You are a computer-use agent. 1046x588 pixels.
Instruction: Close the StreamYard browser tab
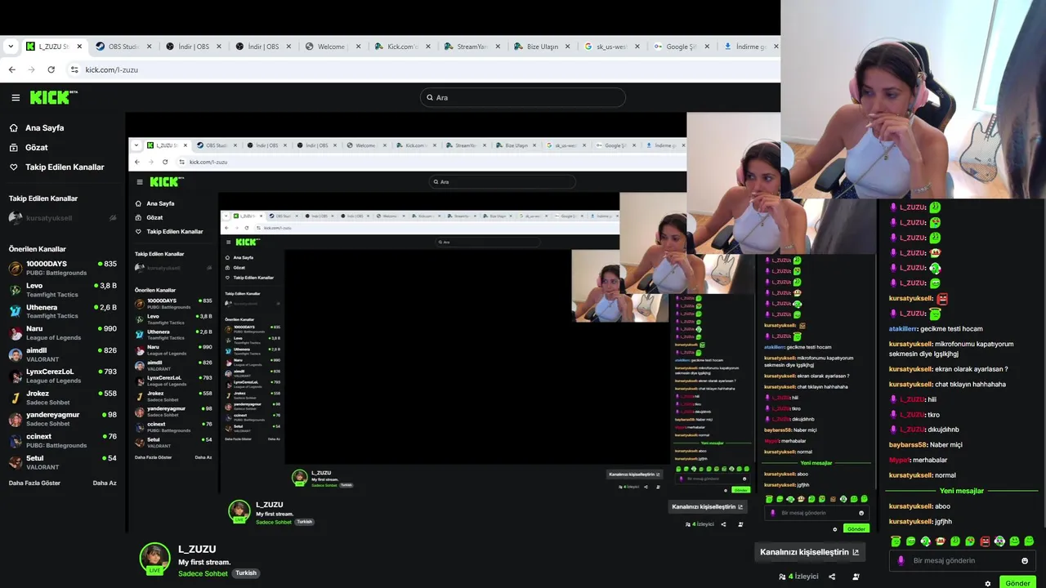point(498,47)
